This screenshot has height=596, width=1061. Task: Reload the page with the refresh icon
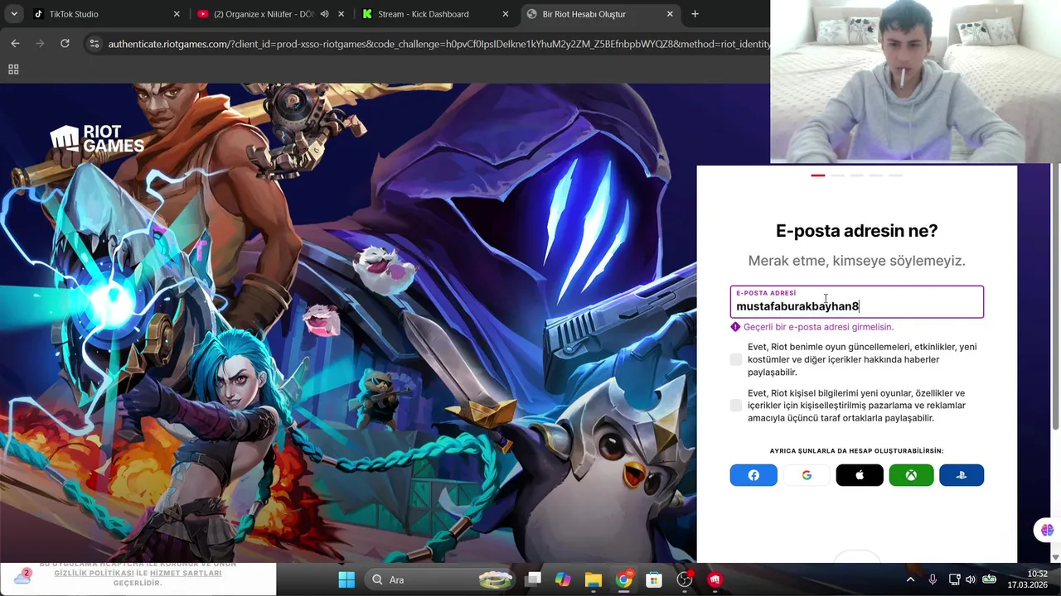65,43
